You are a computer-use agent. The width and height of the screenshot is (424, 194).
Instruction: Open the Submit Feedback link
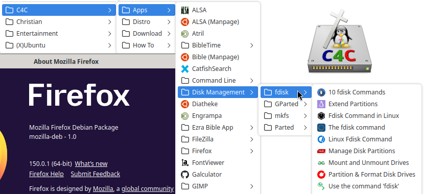pyautogui.click(x=96, y=174)
